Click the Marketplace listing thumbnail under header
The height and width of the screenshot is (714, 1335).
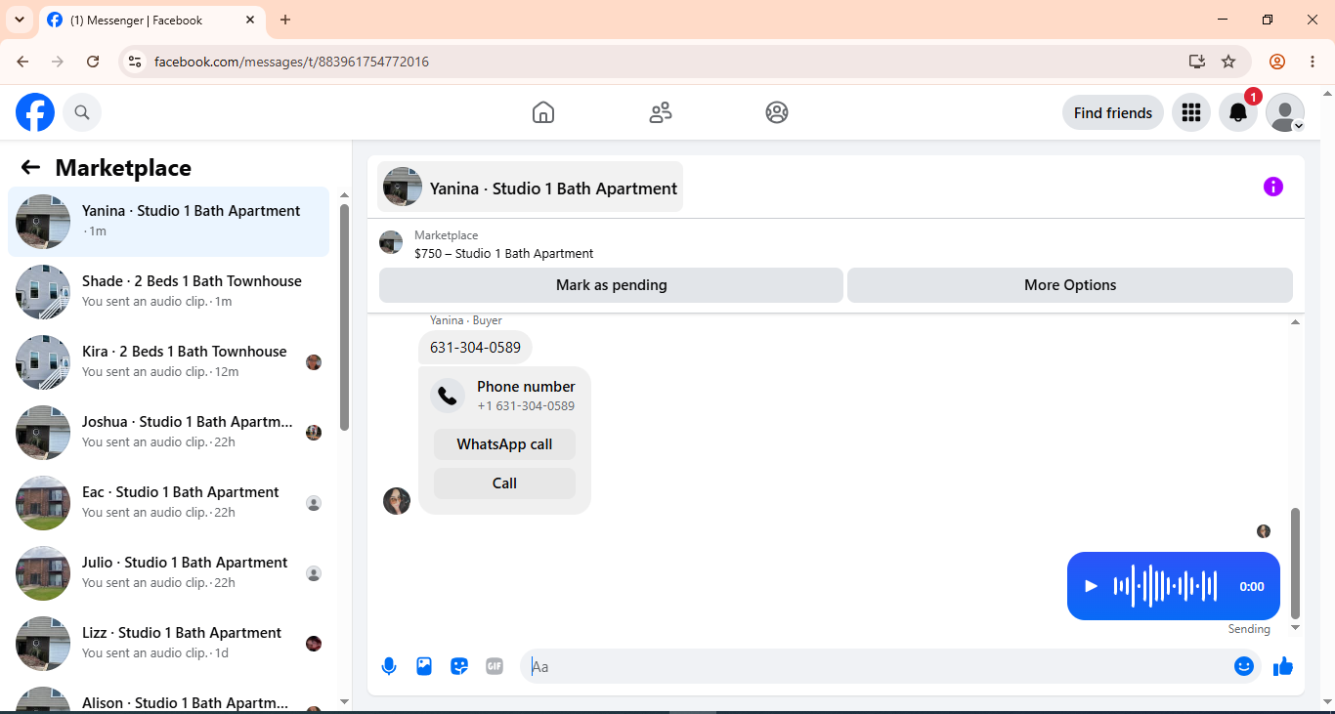391,242
